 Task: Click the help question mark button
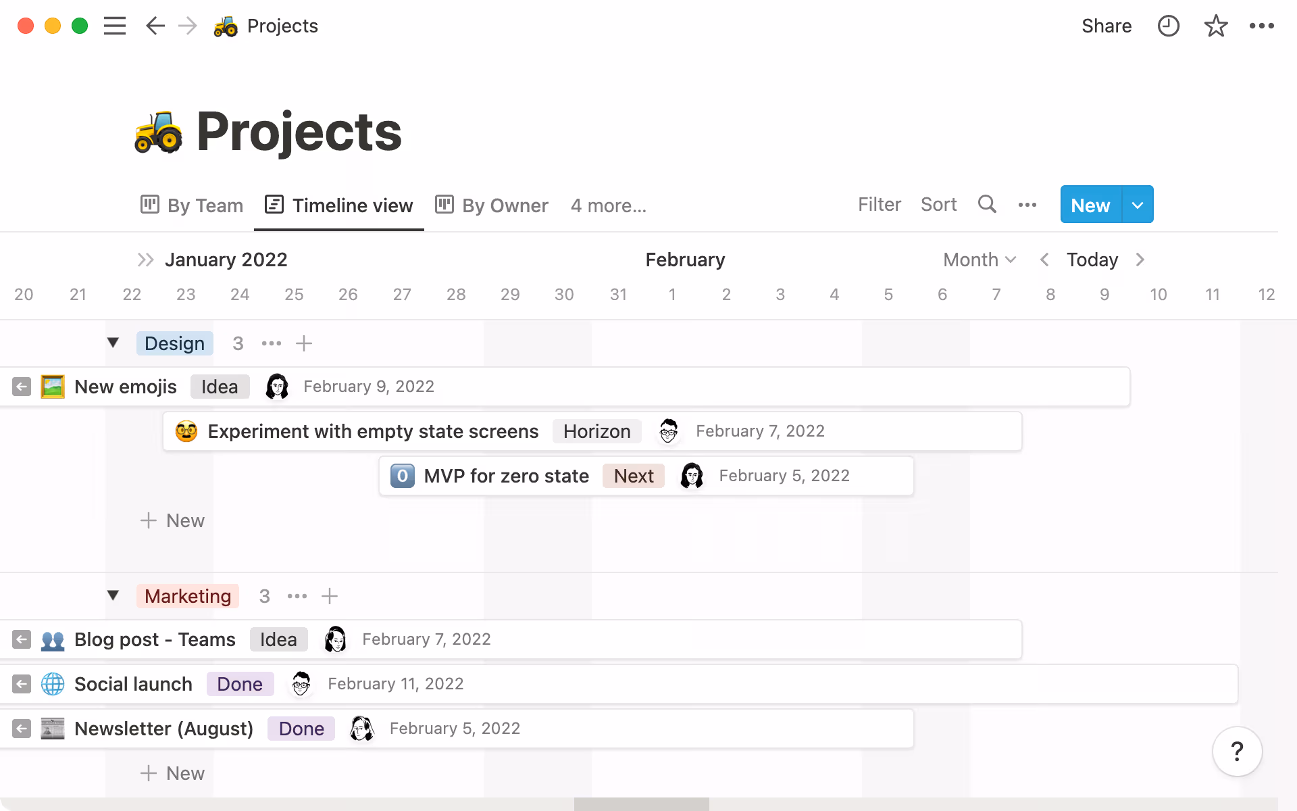[x=1237, y=751]
